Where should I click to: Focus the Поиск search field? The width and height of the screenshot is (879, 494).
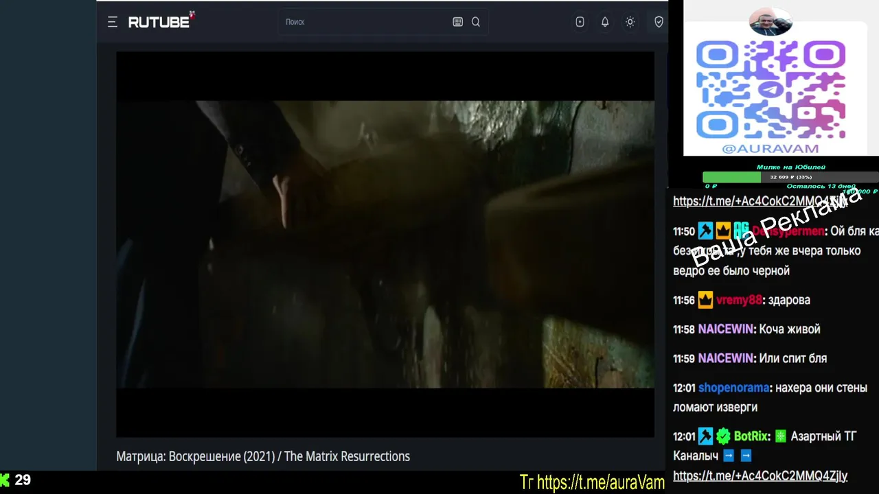pyautogui.click(x=365, y=22)
